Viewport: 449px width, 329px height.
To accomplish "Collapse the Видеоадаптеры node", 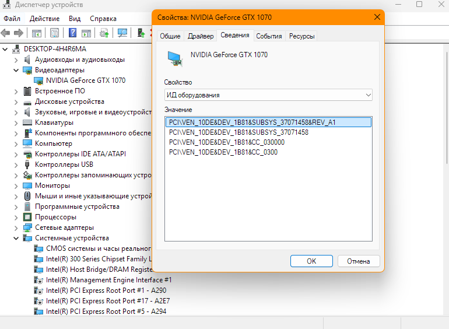I will 16,70.
